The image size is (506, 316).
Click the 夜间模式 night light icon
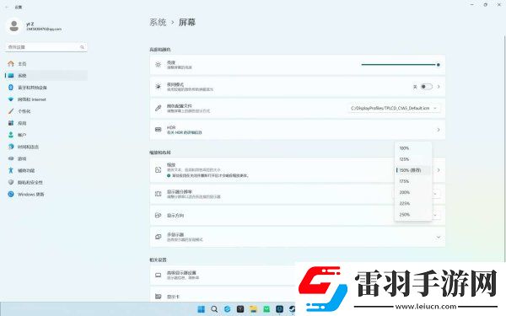[159, 87]
